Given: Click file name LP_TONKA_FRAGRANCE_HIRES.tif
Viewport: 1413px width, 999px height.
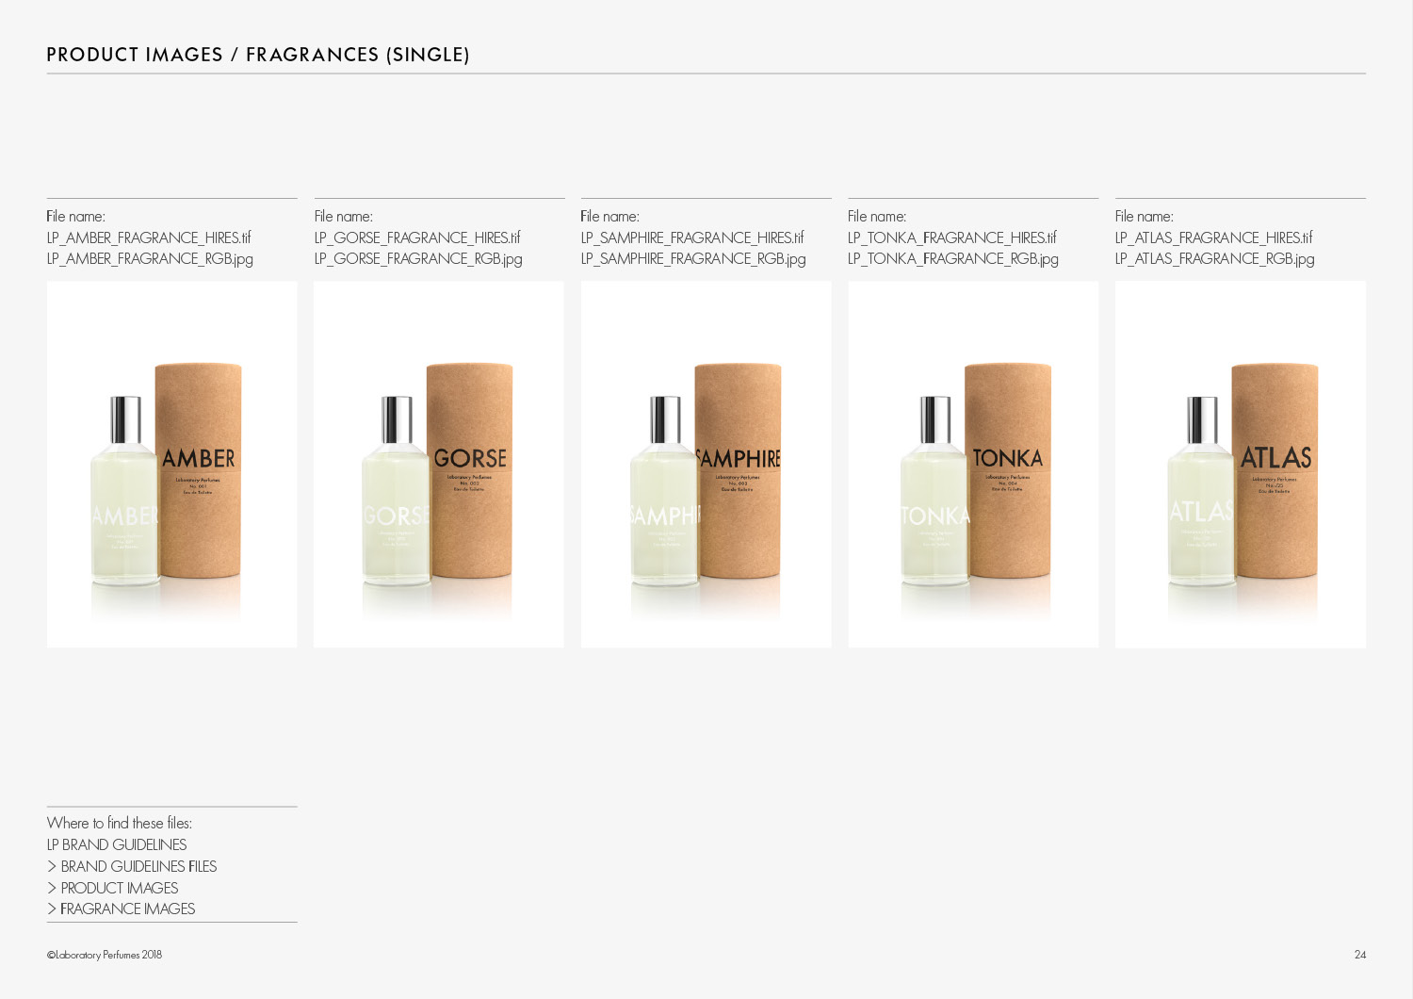Looking at the screenshot, I should click(952, 237).
